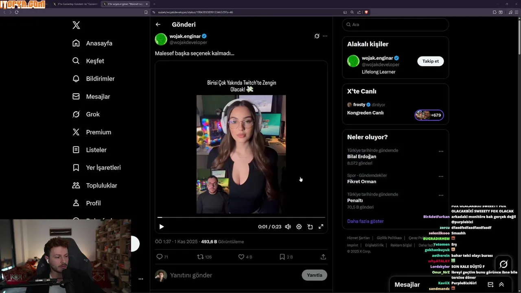
Task: Click the browser address bar URL
Action: click(195, 12)
